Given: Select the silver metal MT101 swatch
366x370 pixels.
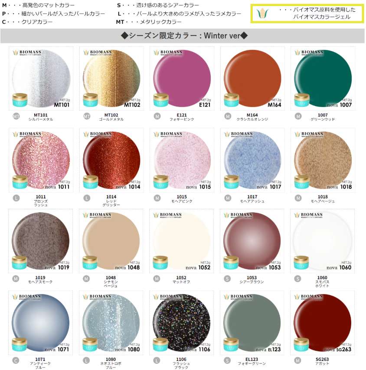Looking at the screenshot, I should click(41, 78).
